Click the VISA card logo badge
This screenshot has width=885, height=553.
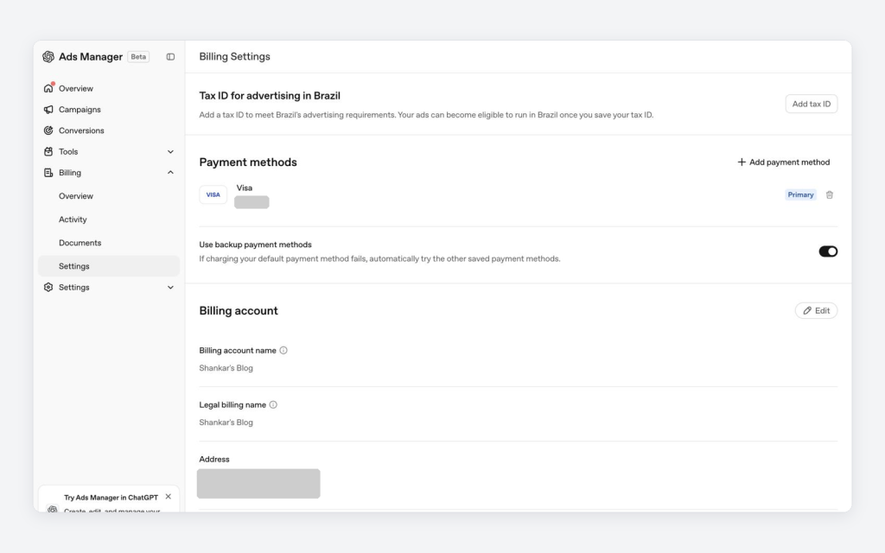pos(213,194)
